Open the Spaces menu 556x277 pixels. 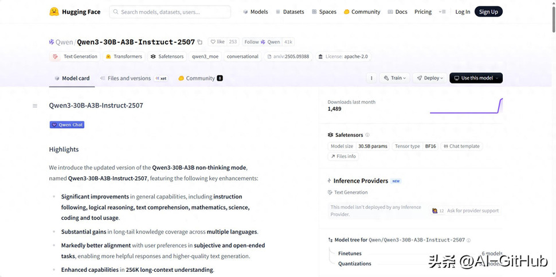324,11
